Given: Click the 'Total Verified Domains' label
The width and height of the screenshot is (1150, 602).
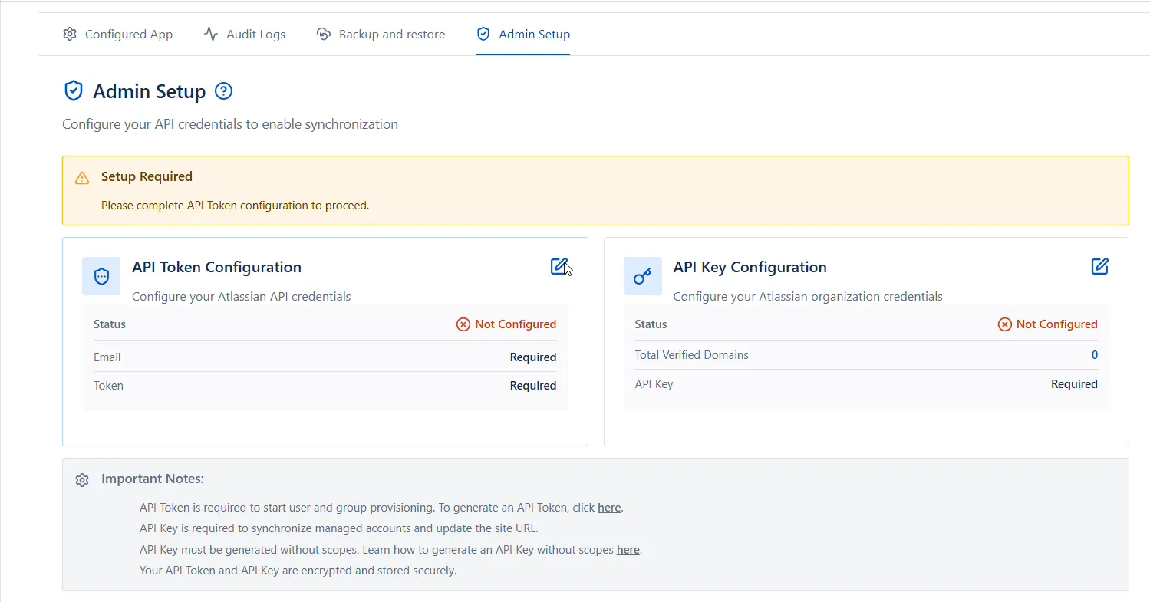Looking at the screenshot, I should (x=691, y=355).
